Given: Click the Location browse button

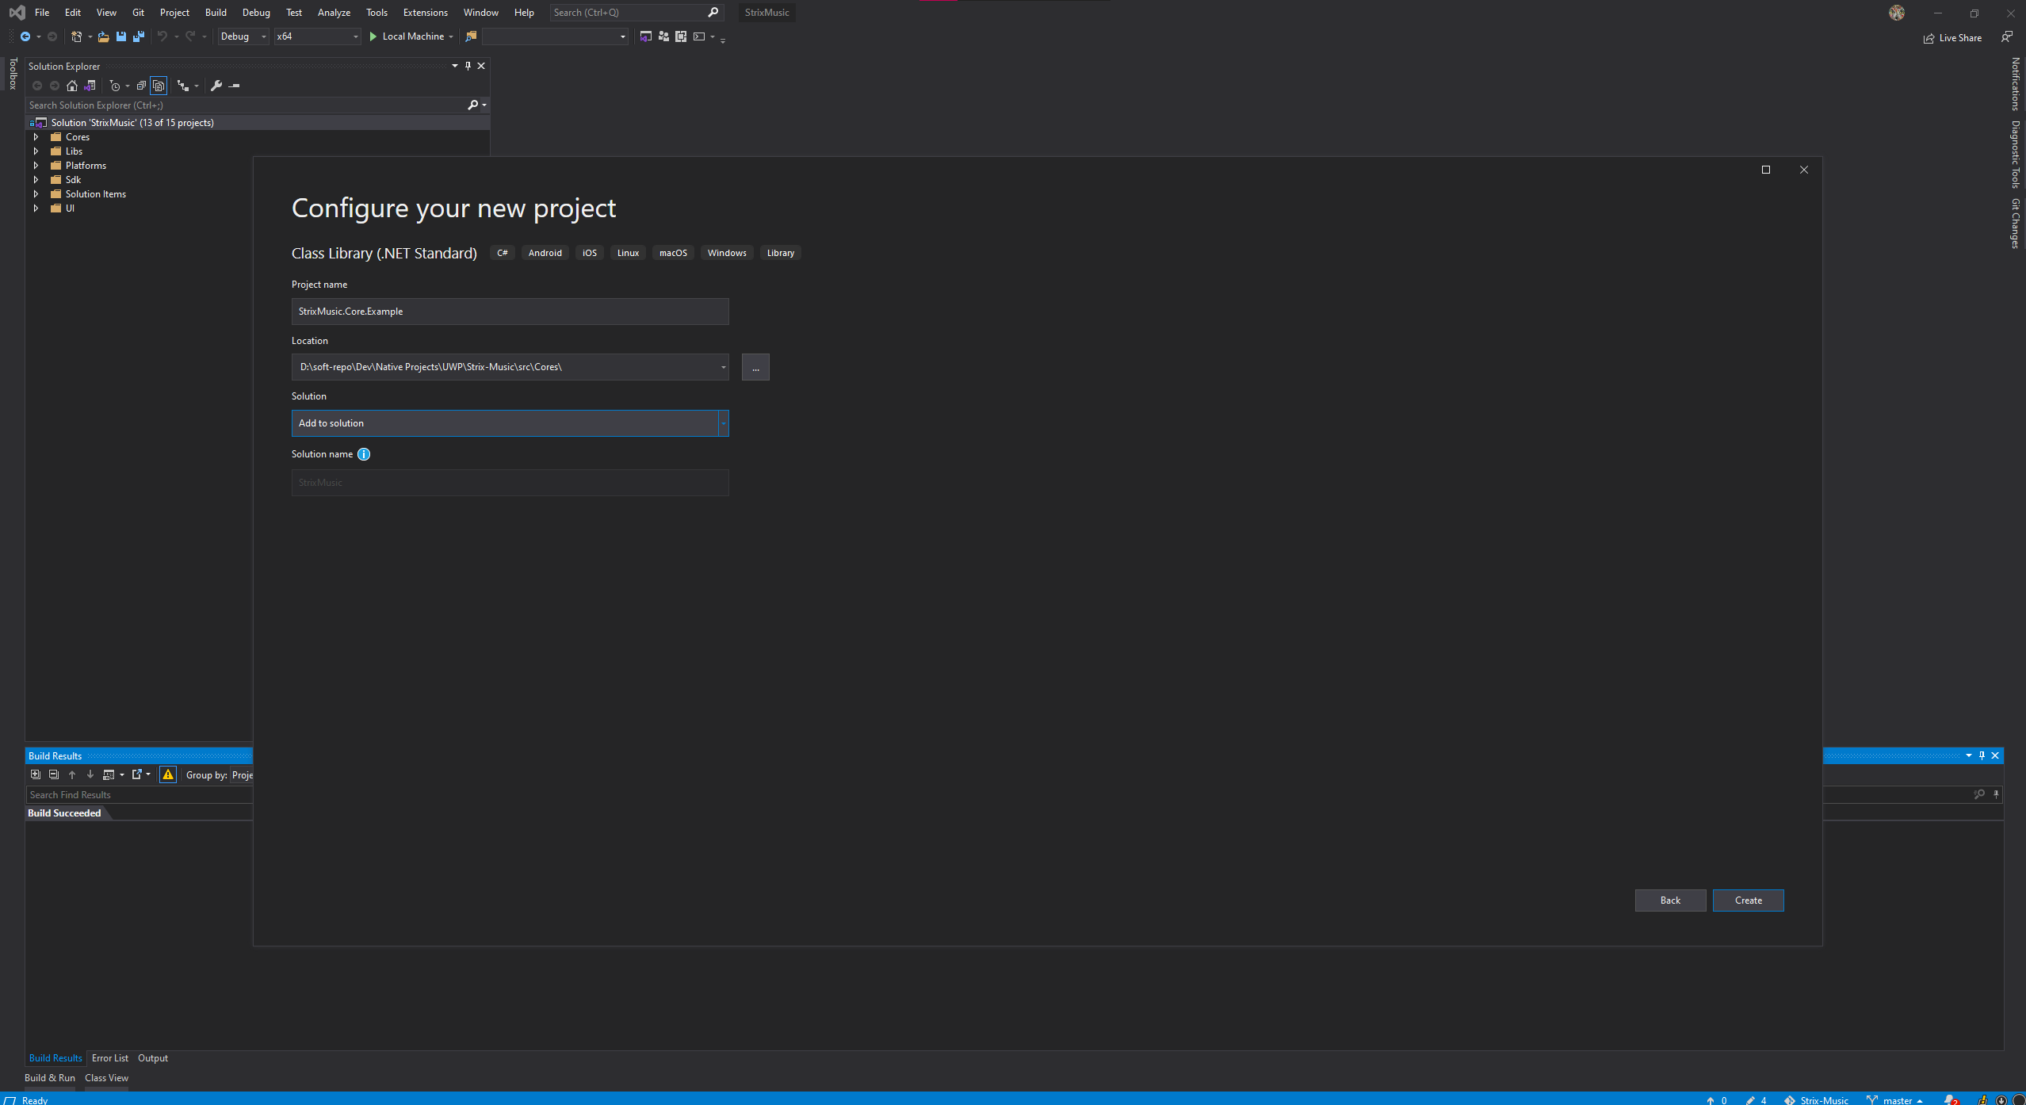Looking at the screenshot, I should coord(755,368).
